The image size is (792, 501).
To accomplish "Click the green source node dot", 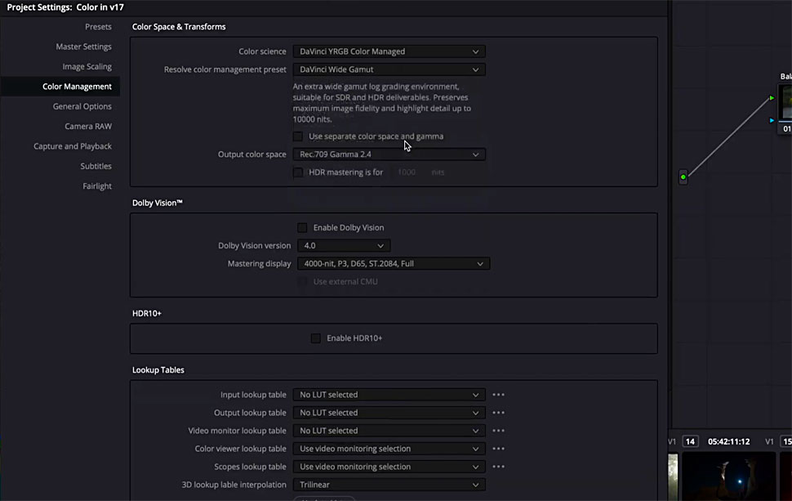I will click(683, 177).
